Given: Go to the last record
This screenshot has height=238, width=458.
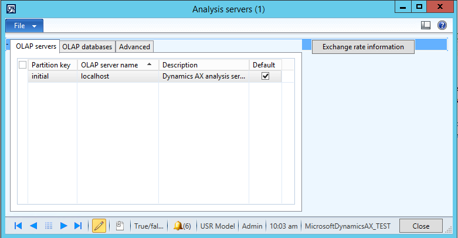Looking at the screenshot, I should [x=78, y=226].
